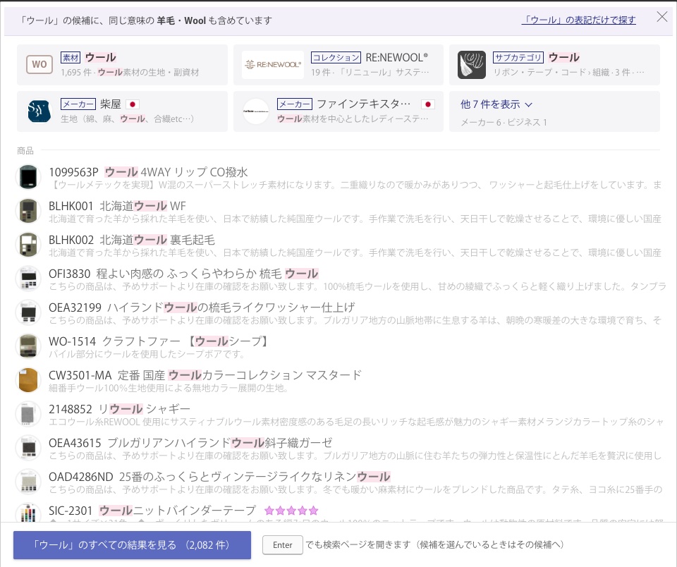Click 「ウール」のすべての結果を見る (2,082 件) button
This screenshot has height=567, width=677.
point(132,545)
